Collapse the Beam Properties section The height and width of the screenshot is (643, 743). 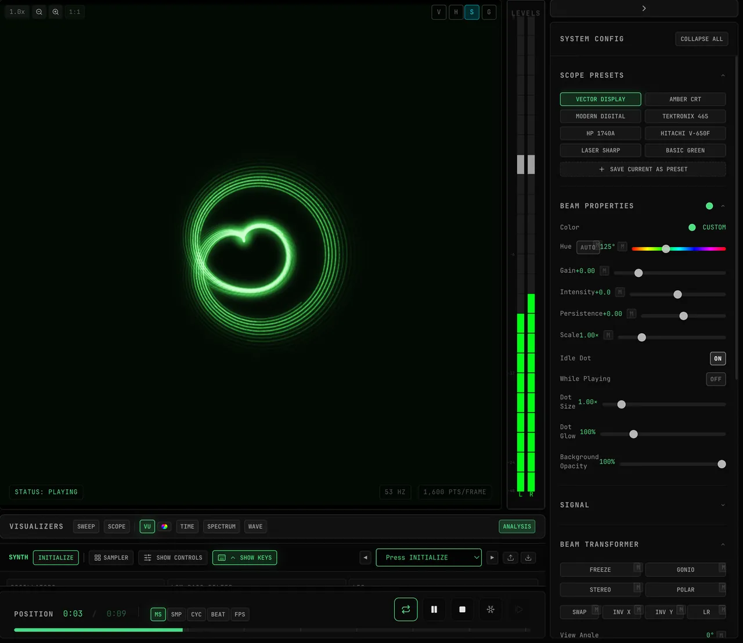pyautogui.click(x=723, y=206)
